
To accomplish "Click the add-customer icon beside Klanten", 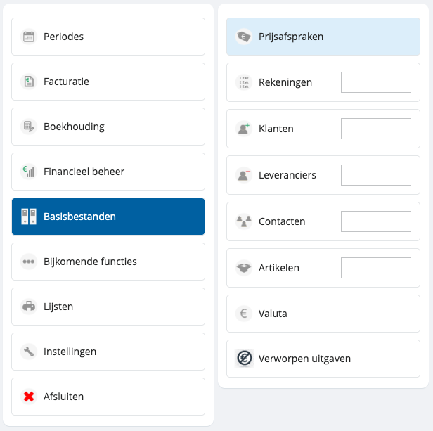I will (x=244, y=129).
